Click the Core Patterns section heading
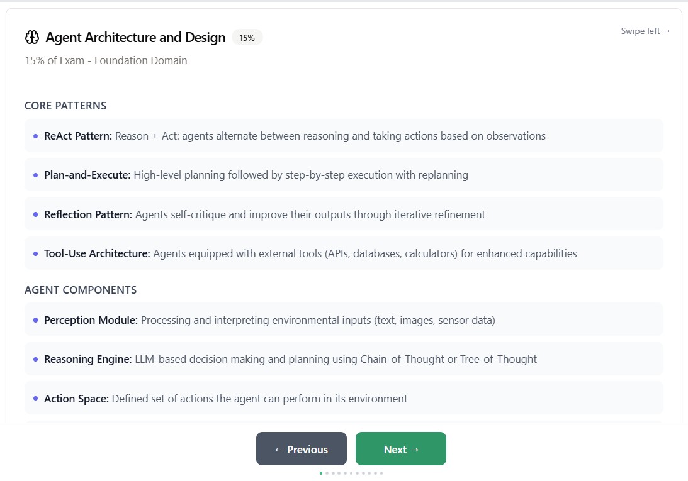 (65, 106)
